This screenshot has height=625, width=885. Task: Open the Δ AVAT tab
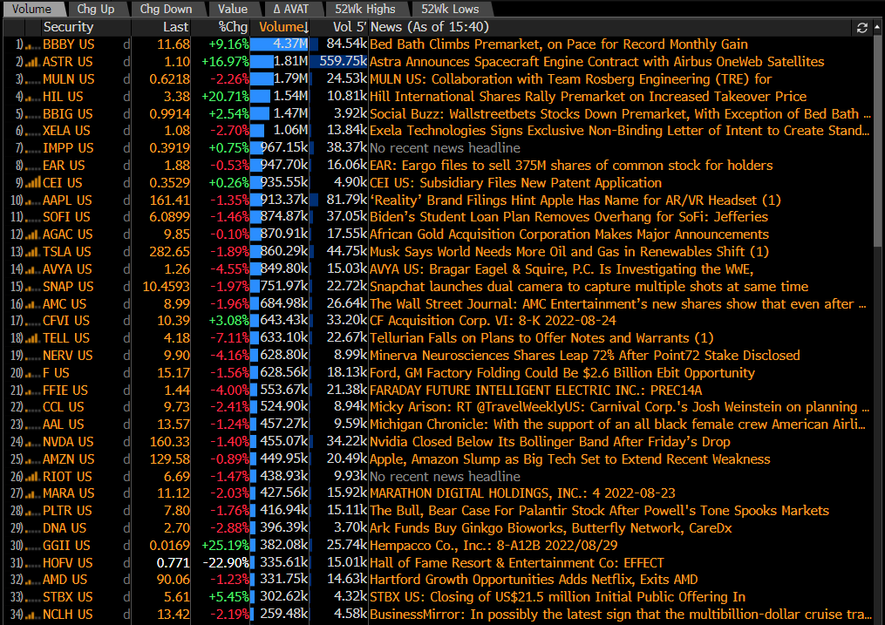[290, 9]
